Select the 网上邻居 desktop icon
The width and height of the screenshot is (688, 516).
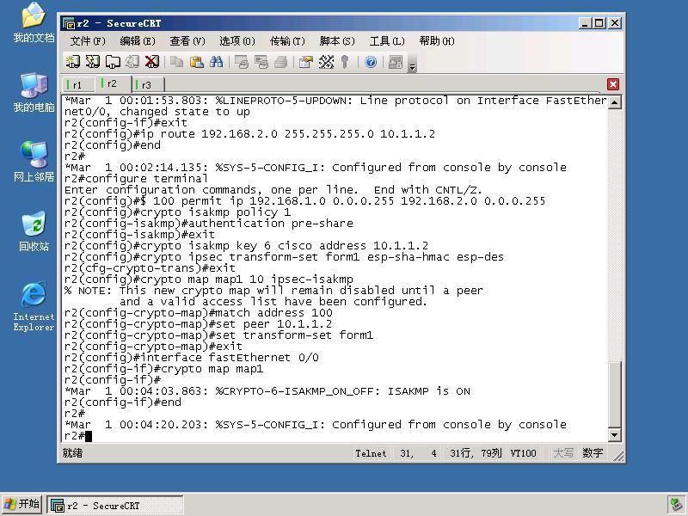34,162
